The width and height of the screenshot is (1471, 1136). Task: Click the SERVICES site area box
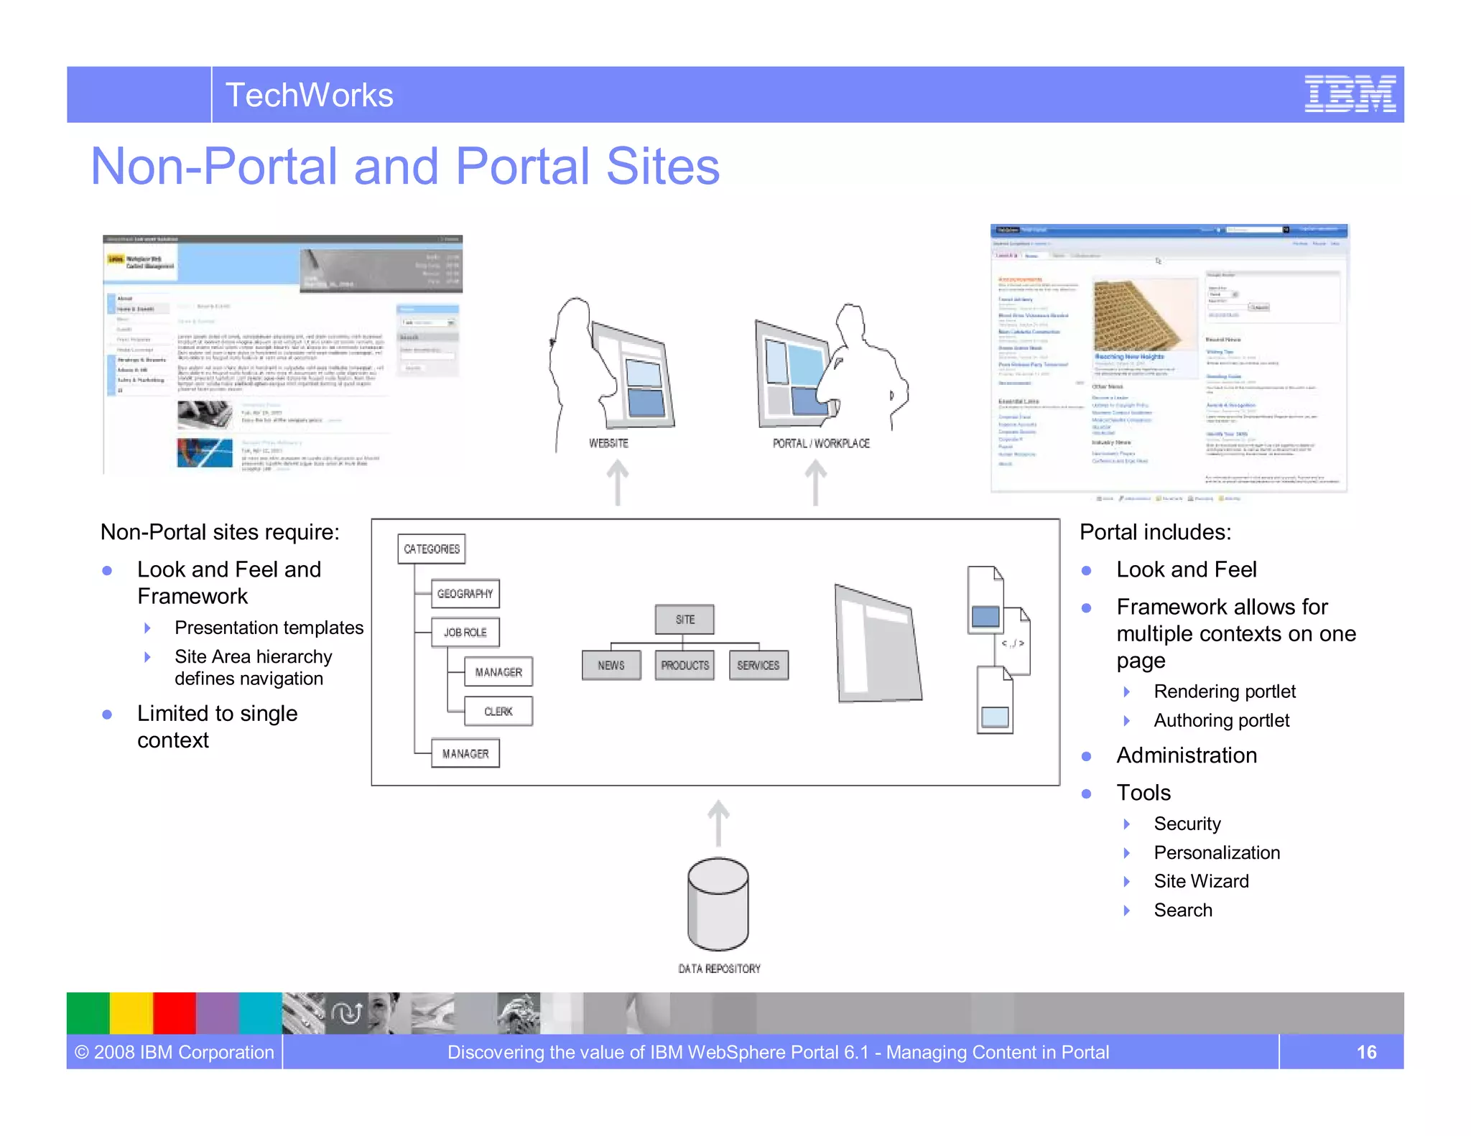coord(758,666)
